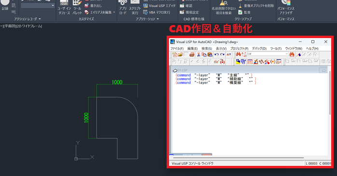Open the action macro name dropdown
The width and height of the screenshot is (337, 176).
pyautogui.click(x=38, y=6)
